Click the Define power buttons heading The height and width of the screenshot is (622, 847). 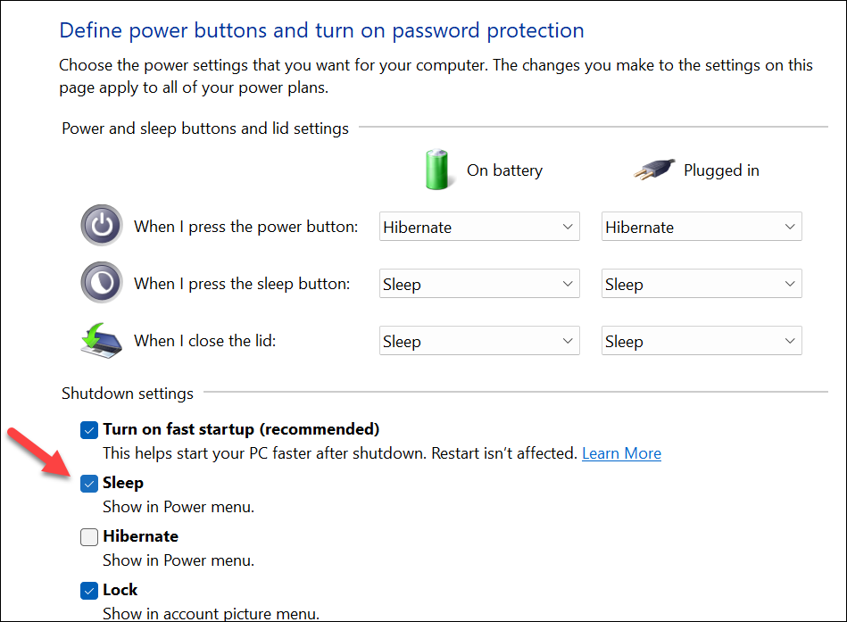click(x=321, y=29)
